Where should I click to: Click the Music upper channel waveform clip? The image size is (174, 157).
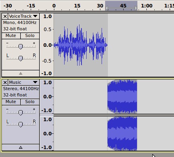(122, 96)
